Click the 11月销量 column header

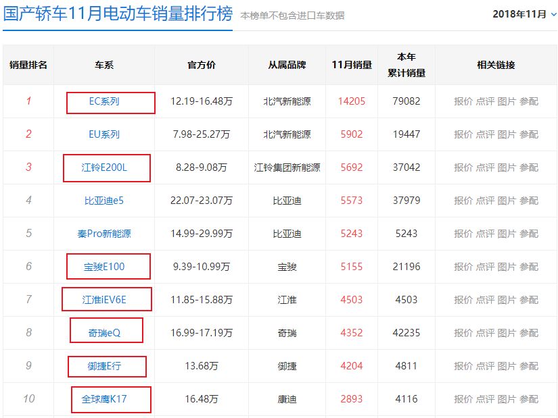[352, 65]
